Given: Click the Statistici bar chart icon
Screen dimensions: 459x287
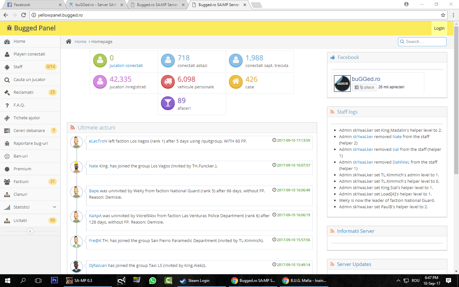Looking at the screenshot, I should [7, 207].
